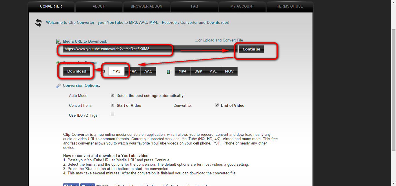Choose MP4 video format
The image size is (396, 186).
click(183, 71)
